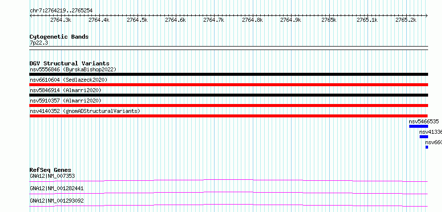Image resolution: width=442 pixels, height=212 pixels.
Task: Select the 7p22.3 band label
Action: tap(39, 43)
